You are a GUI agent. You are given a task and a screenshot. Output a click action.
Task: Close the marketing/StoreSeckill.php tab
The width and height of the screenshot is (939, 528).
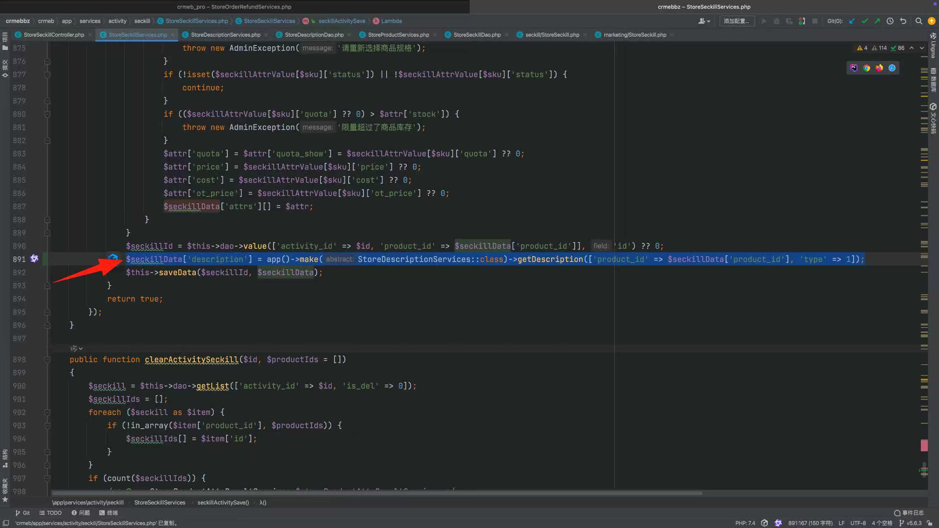[672, 35]
